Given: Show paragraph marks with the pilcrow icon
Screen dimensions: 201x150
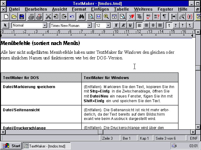Looking at the screenshot, I should click(x=165, y=17).
